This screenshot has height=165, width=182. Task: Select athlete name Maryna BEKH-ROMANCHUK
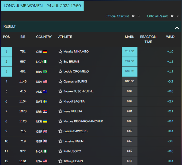[x=83, y=121]
